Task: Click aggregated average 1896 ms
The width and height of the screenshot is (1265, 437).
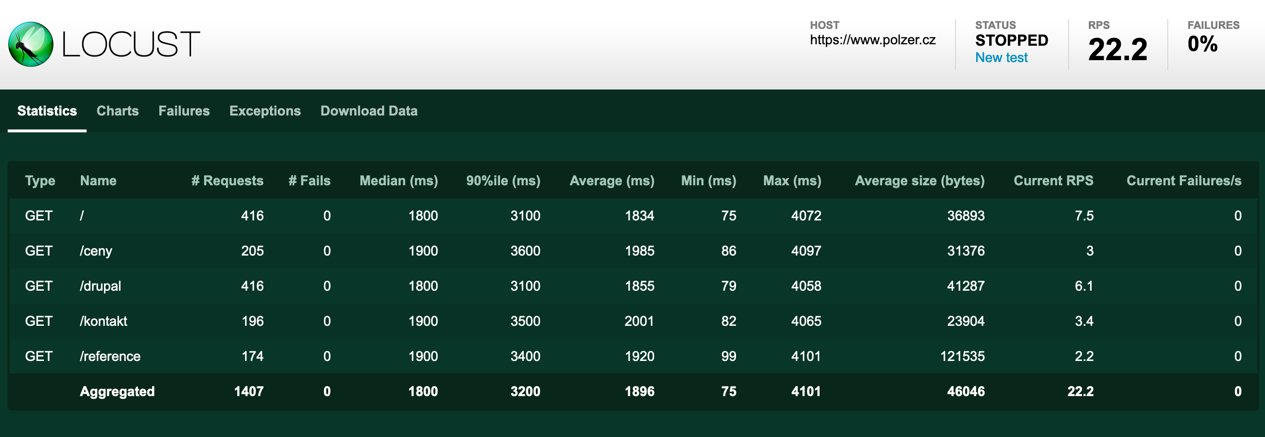Action: [639, 391]
